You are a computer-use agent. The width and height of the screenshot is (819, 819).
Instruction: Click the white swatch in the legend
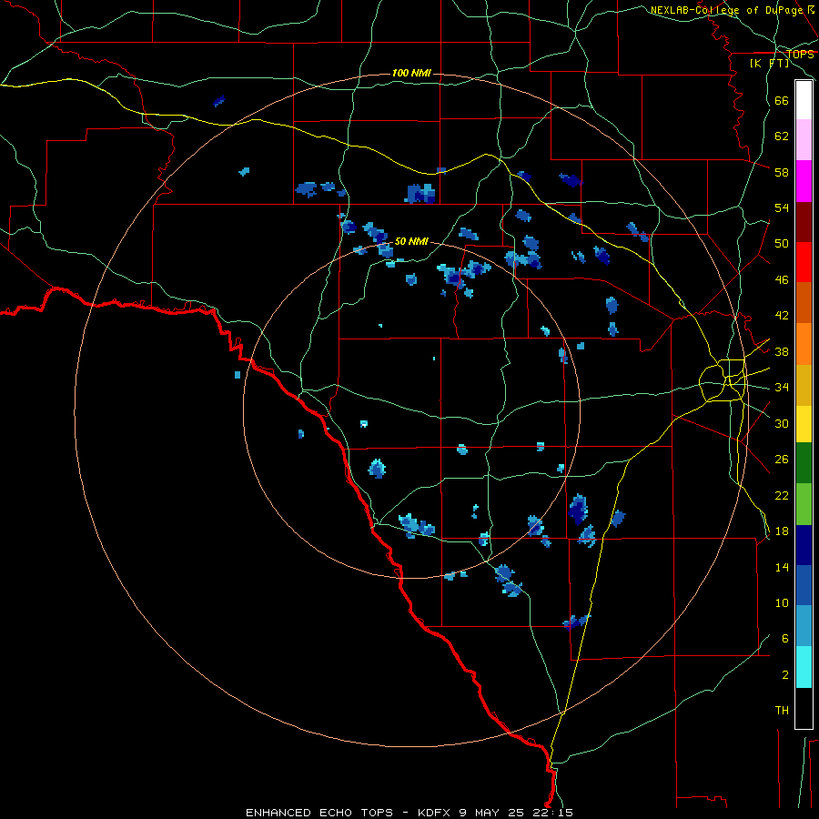coord(804,100)
